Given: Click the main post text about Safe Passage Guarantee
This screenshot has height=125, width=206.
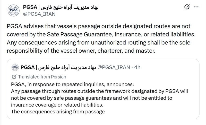Looking at the screenshot, I should 101,38.
